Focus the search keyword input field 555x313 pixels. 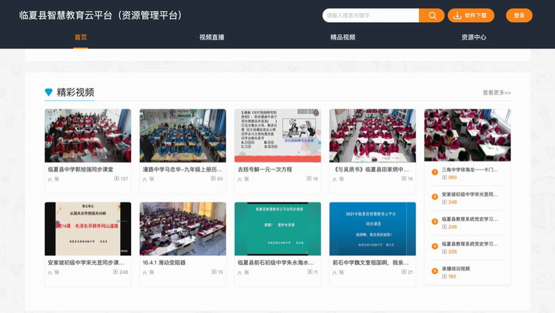point(370,15)
